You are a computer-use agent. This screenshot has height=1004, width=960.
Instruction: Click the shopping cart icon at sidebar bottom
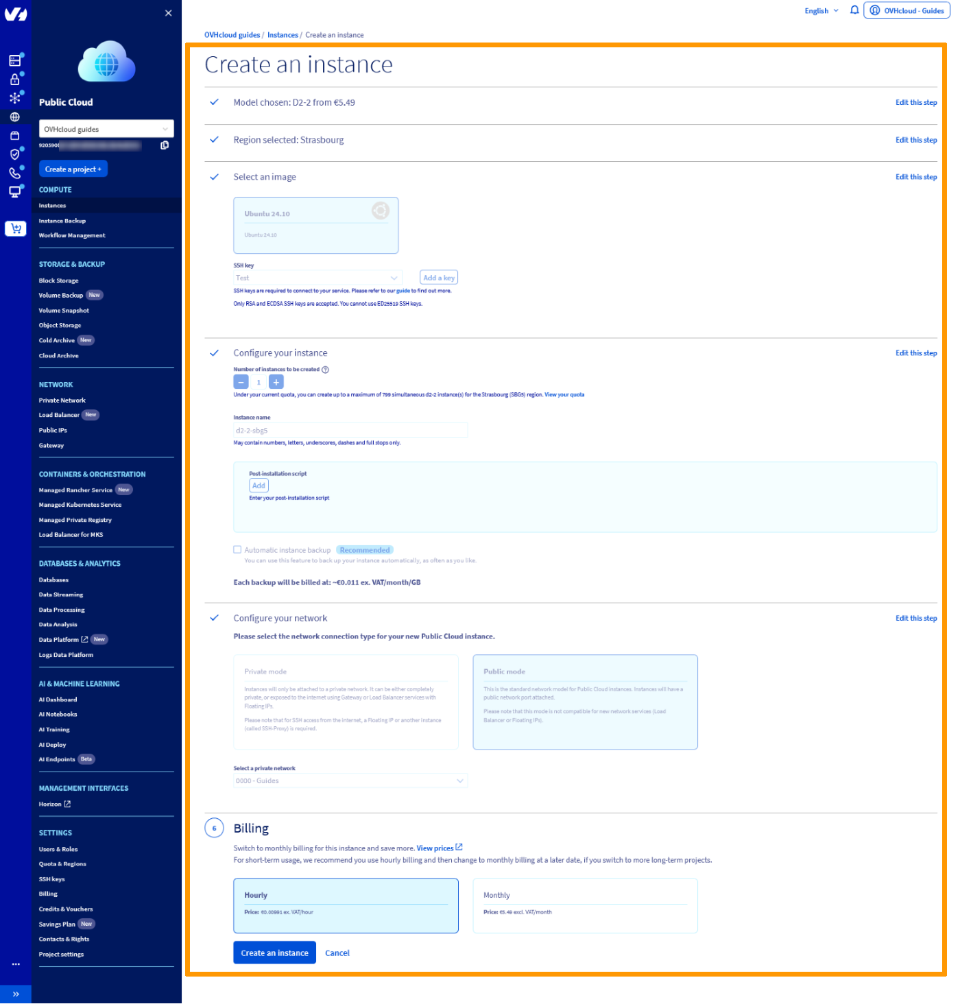coord(15,228)
